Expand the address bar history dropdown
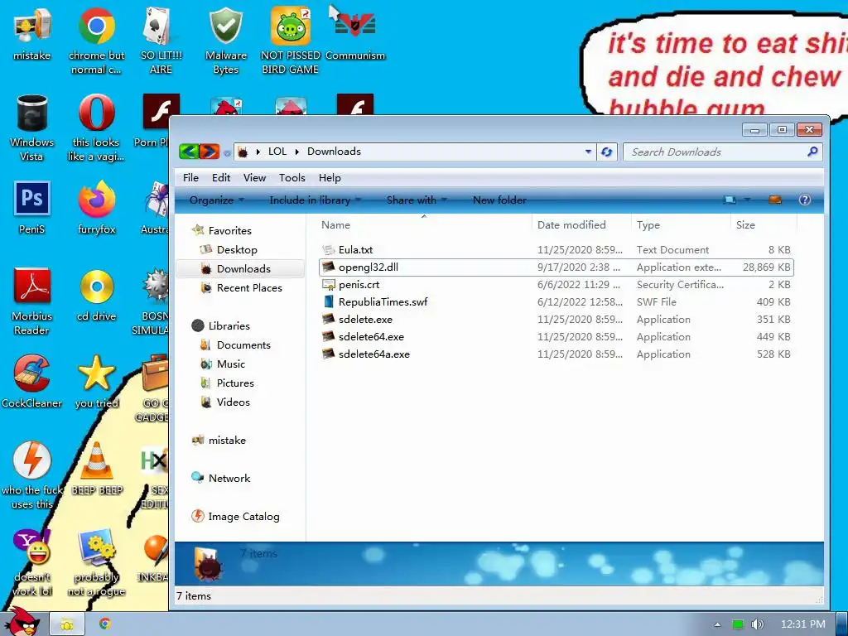 coord(588,152)
